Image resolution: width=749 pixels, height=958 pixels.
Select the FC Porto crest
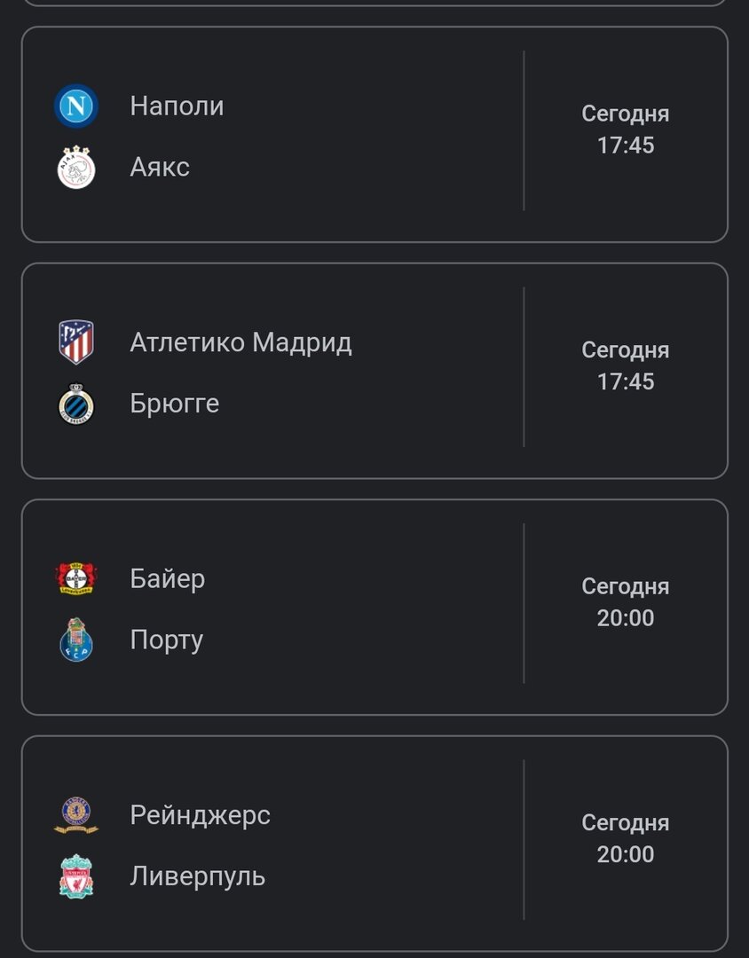click(76, 640)
